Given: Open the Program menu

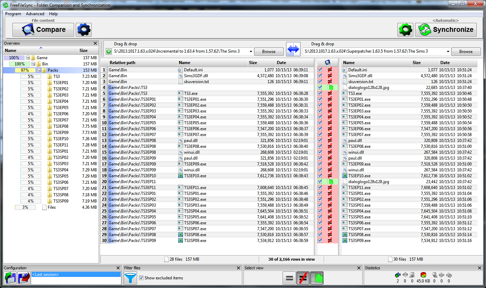Looking at the screenshot, I should 13,14.
